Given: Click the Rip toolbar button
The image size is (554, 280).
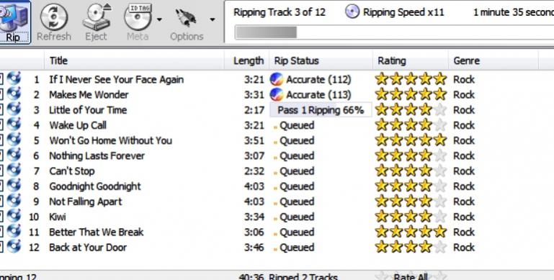Looking at the screenshot, I should pyautogui.click(x=14, y=22).
